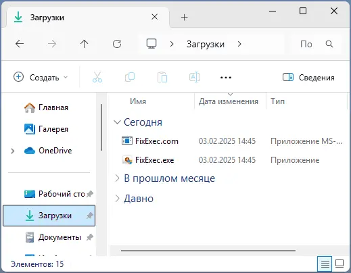Collapse the Сегодня group
351x273 pixels.
pos(117,122)
